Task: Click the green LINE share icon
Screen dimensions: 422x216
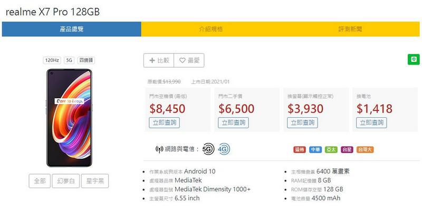Action: coord(414,59)
